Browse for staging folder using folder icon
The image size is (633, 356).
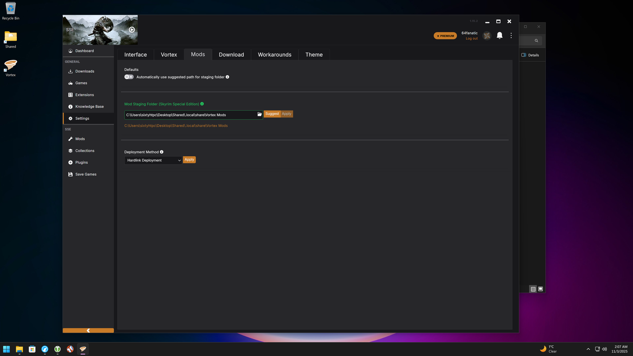point(260,115)
